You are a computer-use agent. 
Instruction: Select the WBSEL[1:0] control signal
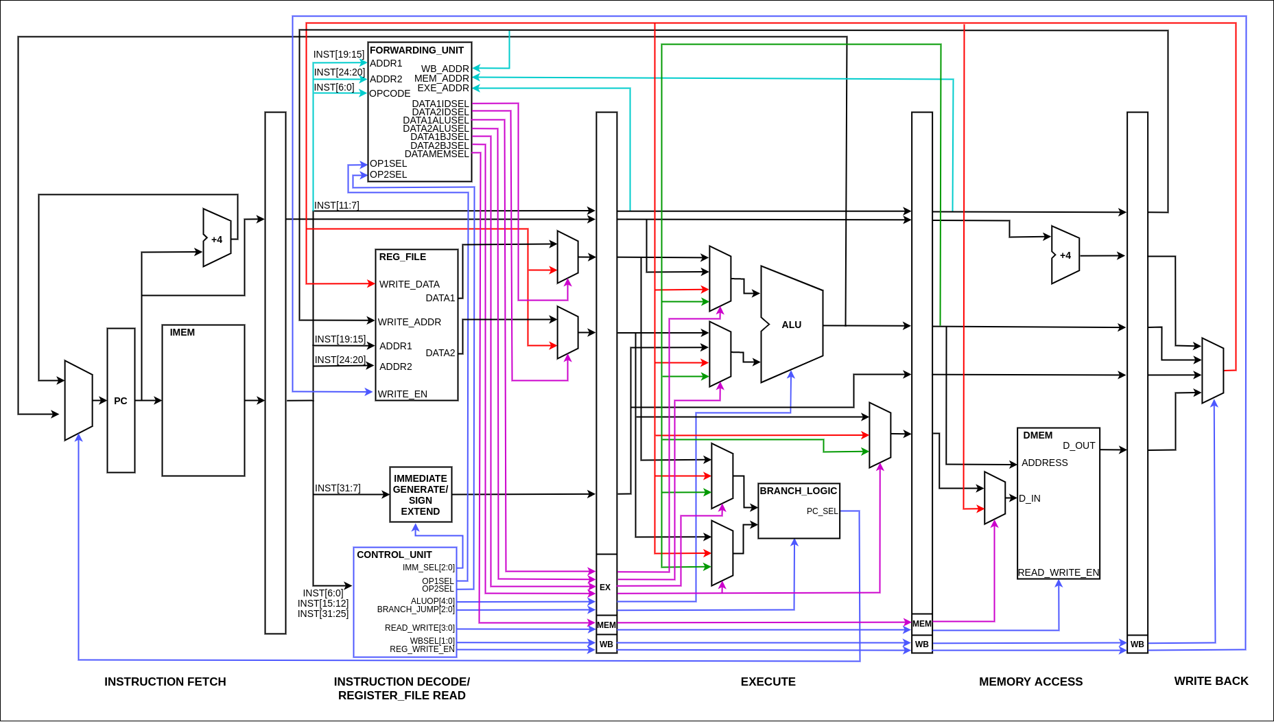pyautogui.click(x=432, y=641)
